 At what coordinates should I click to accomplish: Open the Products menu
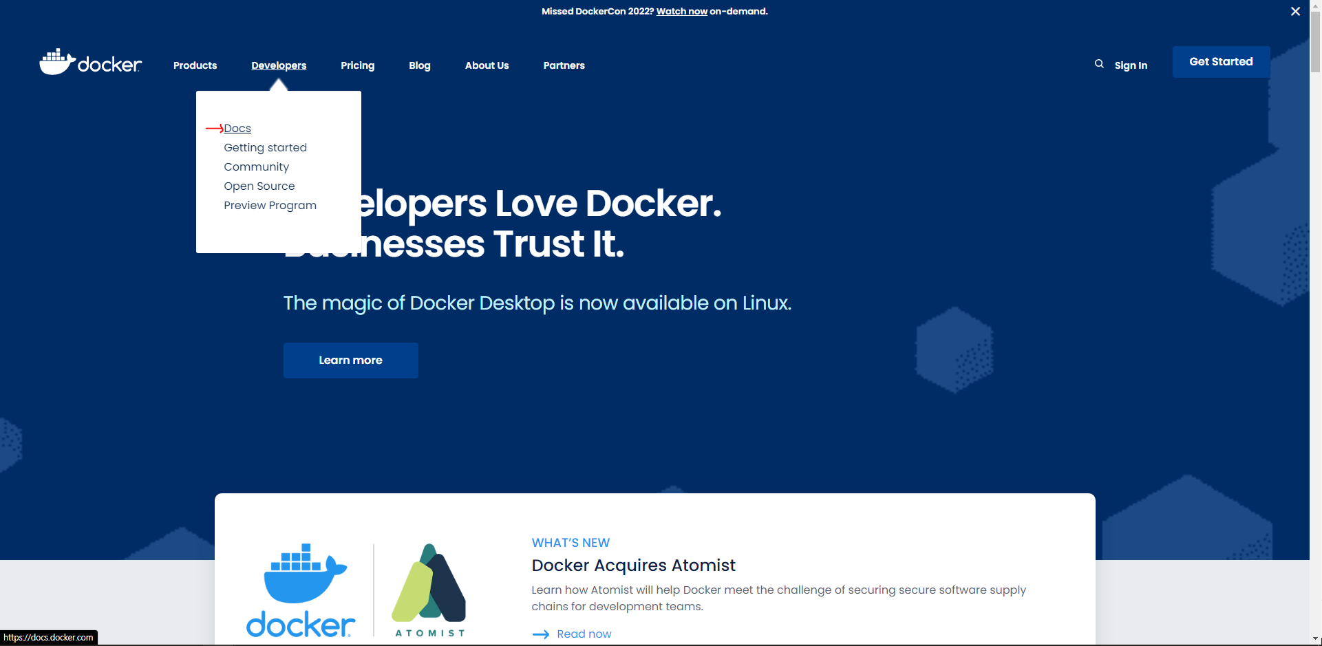click(x=195, y=65)
